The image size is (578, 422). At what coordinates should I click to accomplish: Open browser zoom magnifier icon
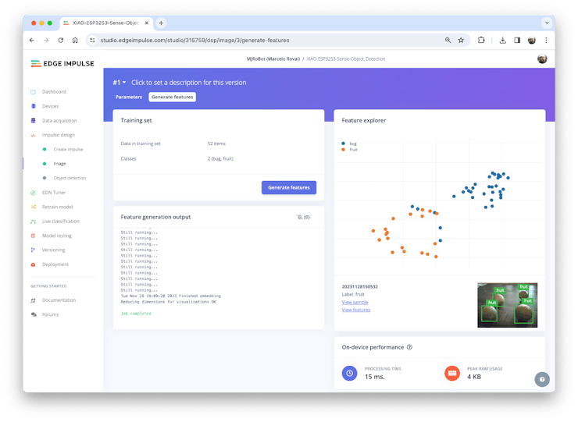pyautogui.click(x=448, y=40)
